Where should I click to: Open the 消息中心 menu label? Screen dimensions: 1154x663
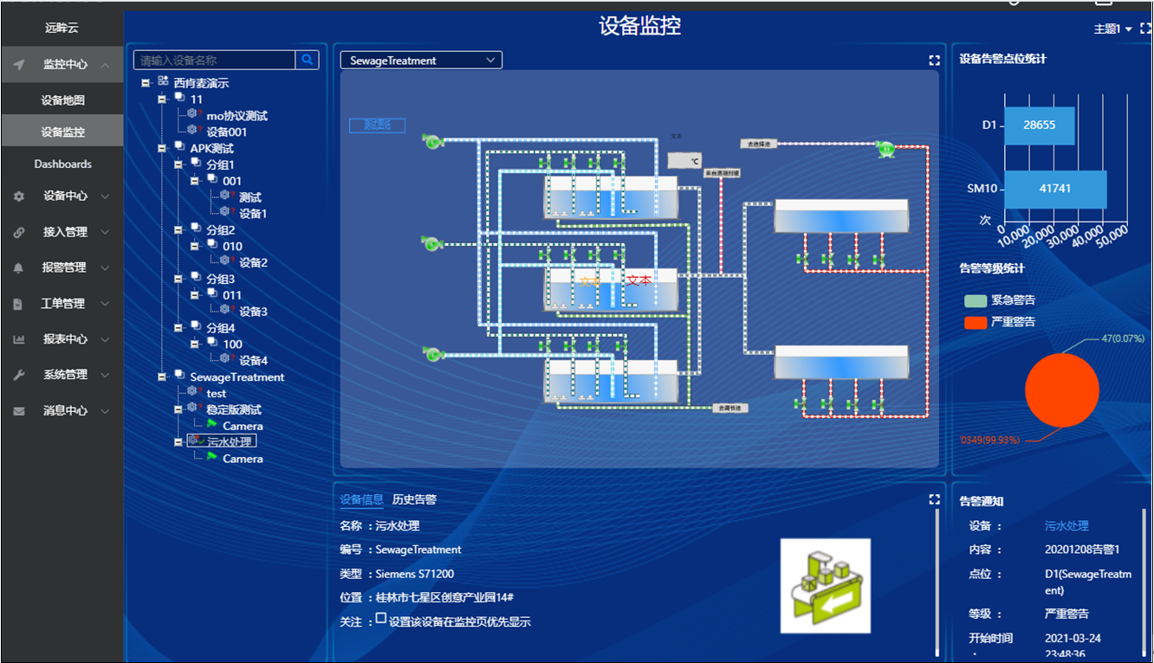(65, 411)
